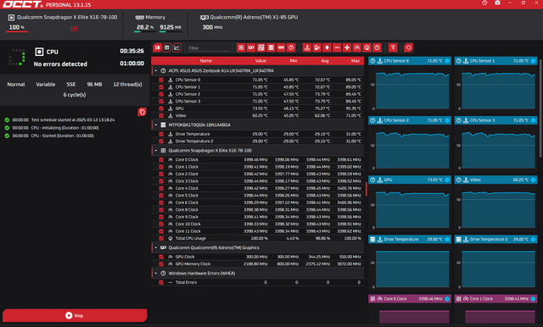The height and width of the screenshot is (327, 543).
Task: Toggle GPU sensors filter in toolbar
Action: 251,47
